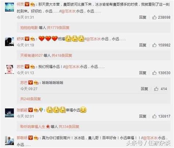Image resolution: width=174 pixels, height=148 pixels.
Task: Open avatar of commenter posted at 01:13
Action: pyautogui.click(x=10, y=69)
